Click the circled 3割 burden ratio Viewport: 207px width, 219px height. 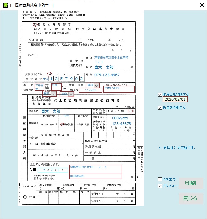(130, 111)
